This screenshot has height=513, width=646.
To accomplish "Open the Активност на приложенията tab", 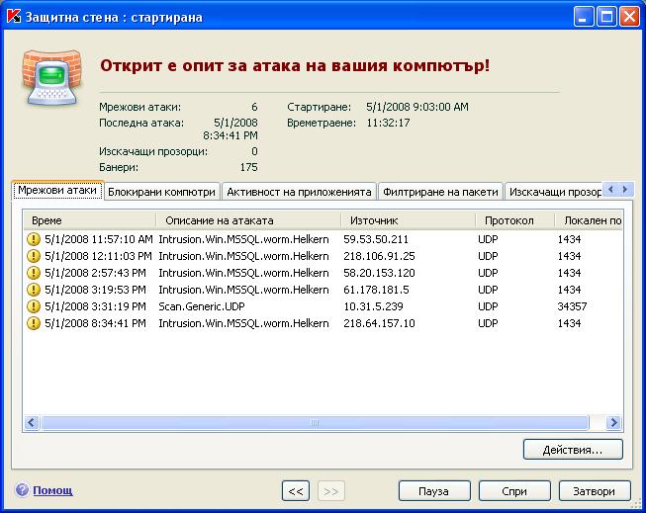I will click(297, 191).
